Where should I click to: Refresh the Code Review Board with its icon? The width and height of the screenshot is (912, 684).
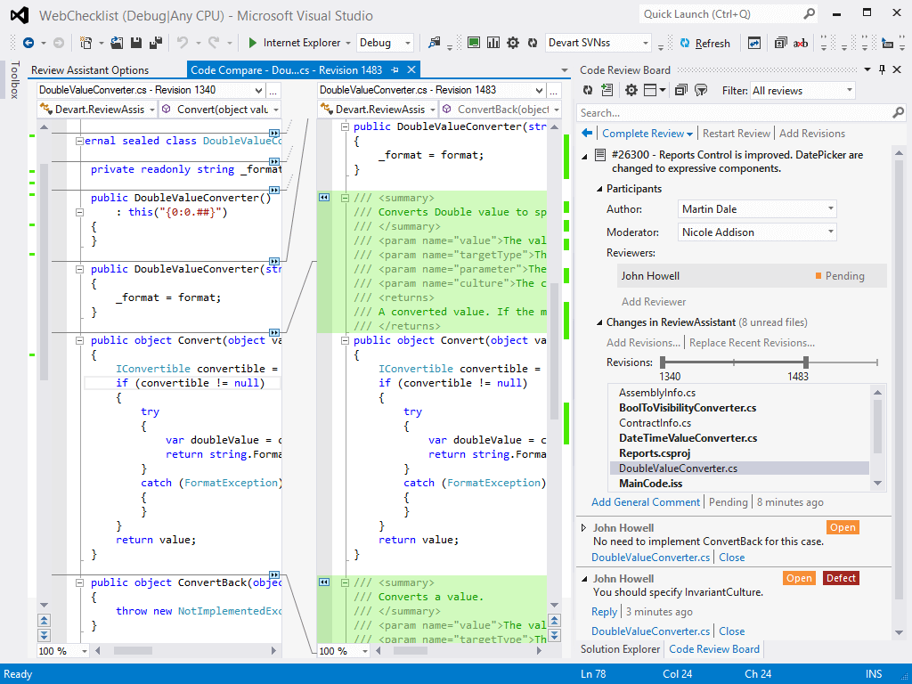click(x=588, y=90)
